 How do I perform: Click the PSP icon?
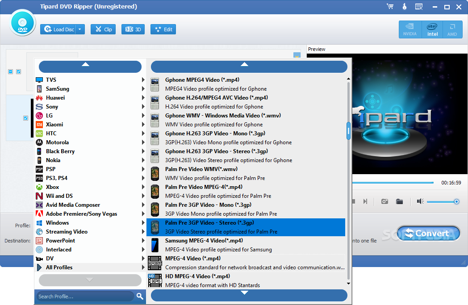click(39, 169)
